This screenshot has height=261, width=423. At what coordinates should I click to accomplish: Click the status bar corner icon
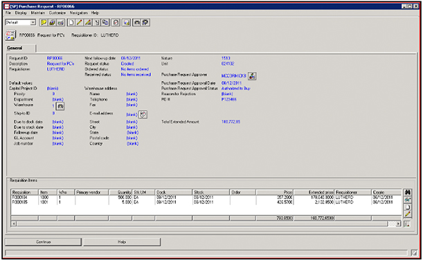click(414, 253)
